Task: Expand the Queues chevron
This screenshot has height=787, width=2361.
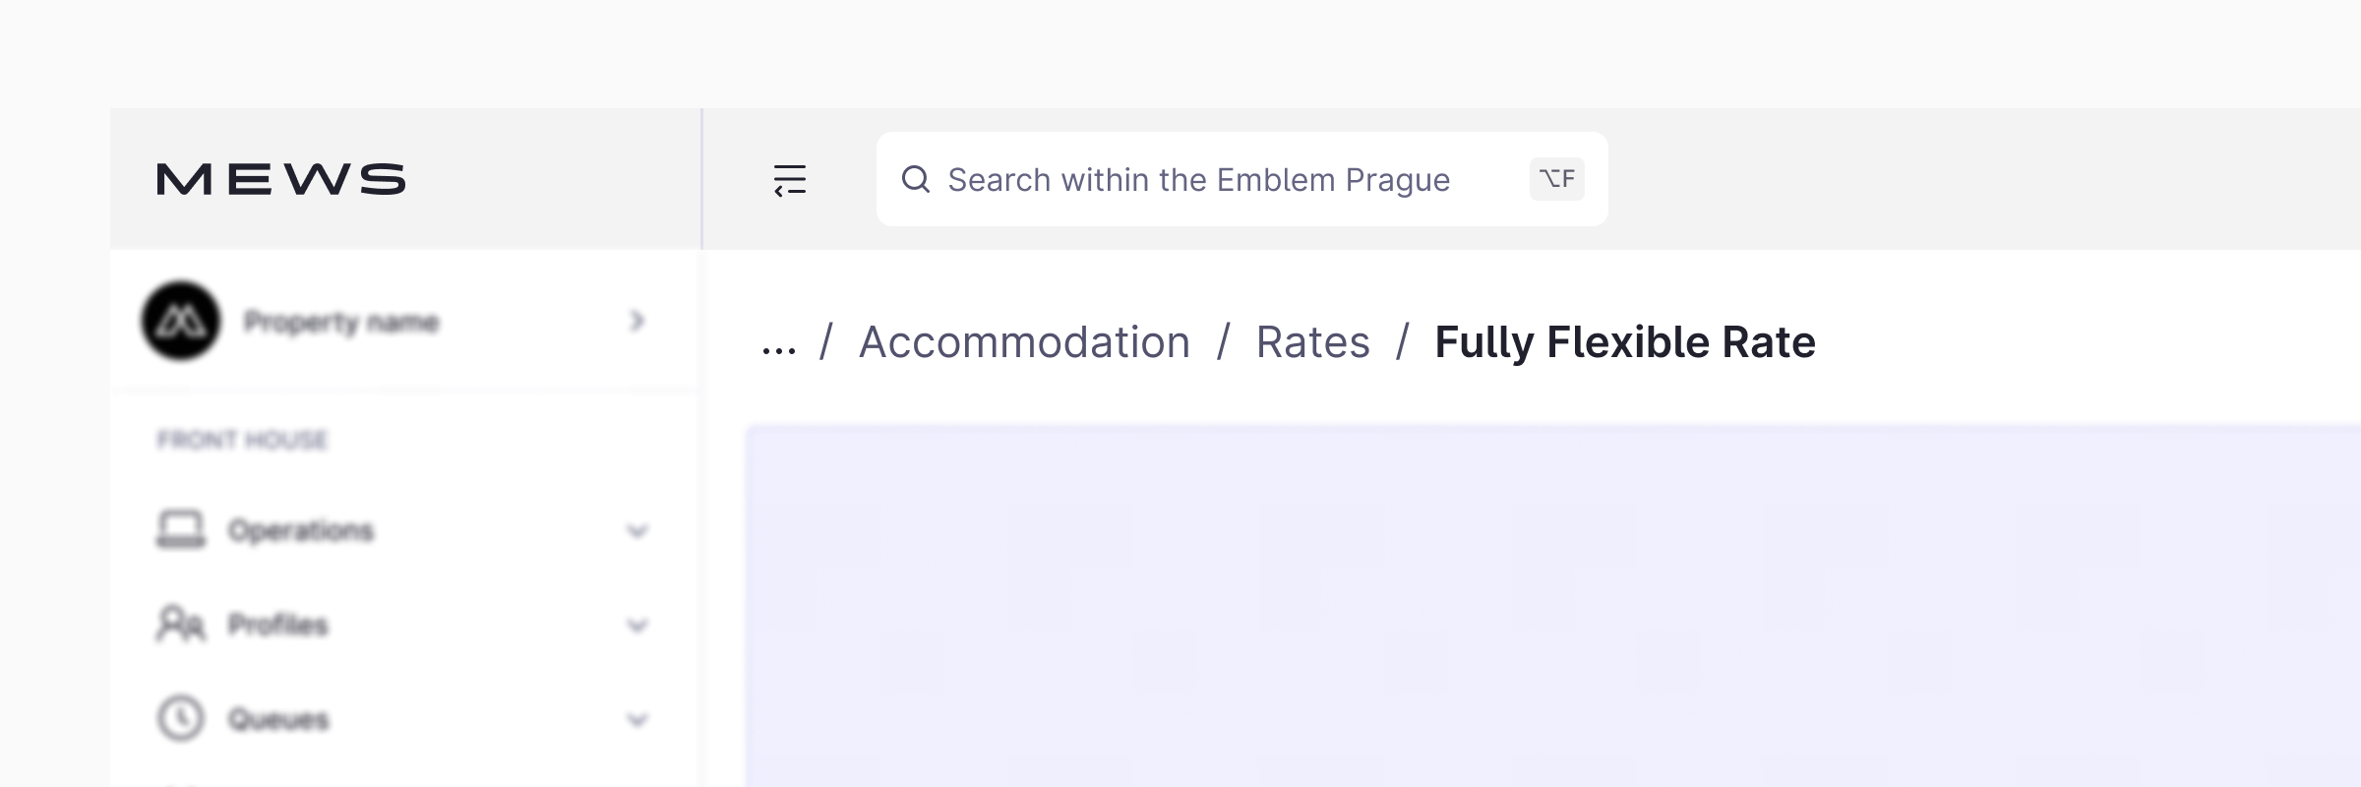Action: pos(637,720)
